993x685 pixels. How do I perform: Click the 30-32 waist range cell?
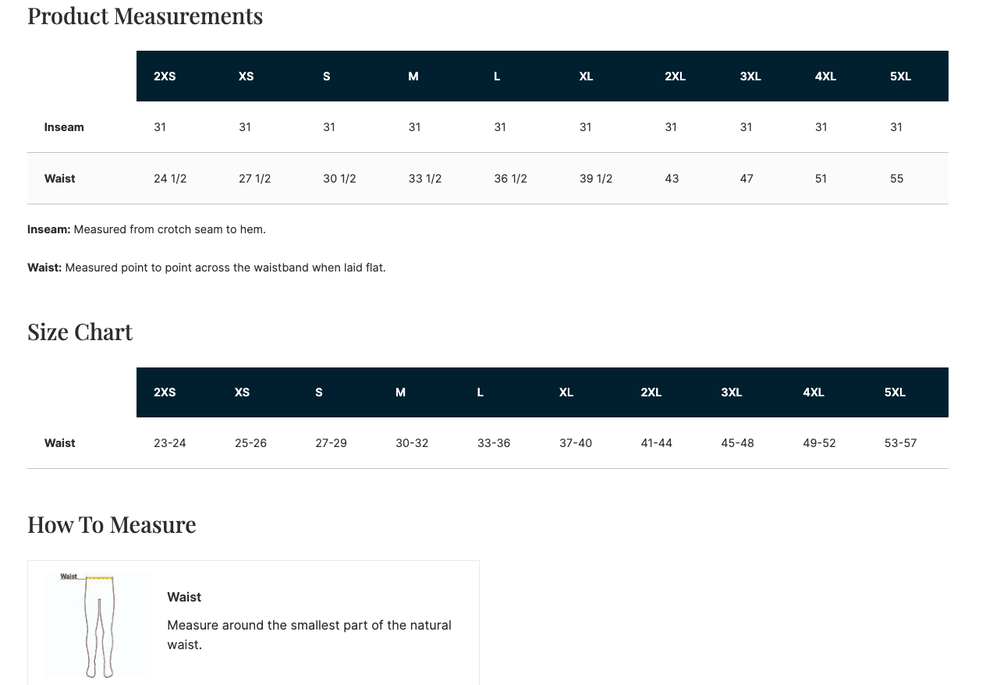tap(412, 443)
